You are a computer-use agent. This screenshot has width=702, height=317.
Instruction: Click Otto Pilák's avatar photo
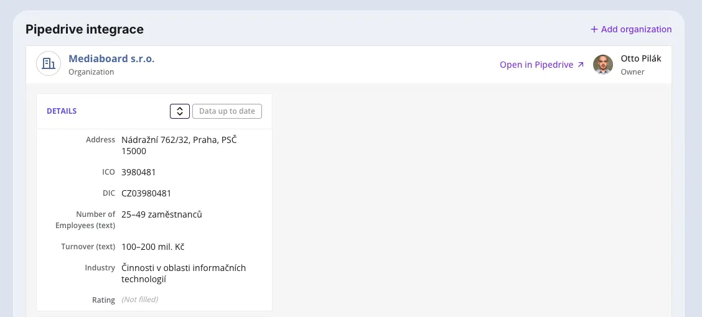tap(603, 65)
